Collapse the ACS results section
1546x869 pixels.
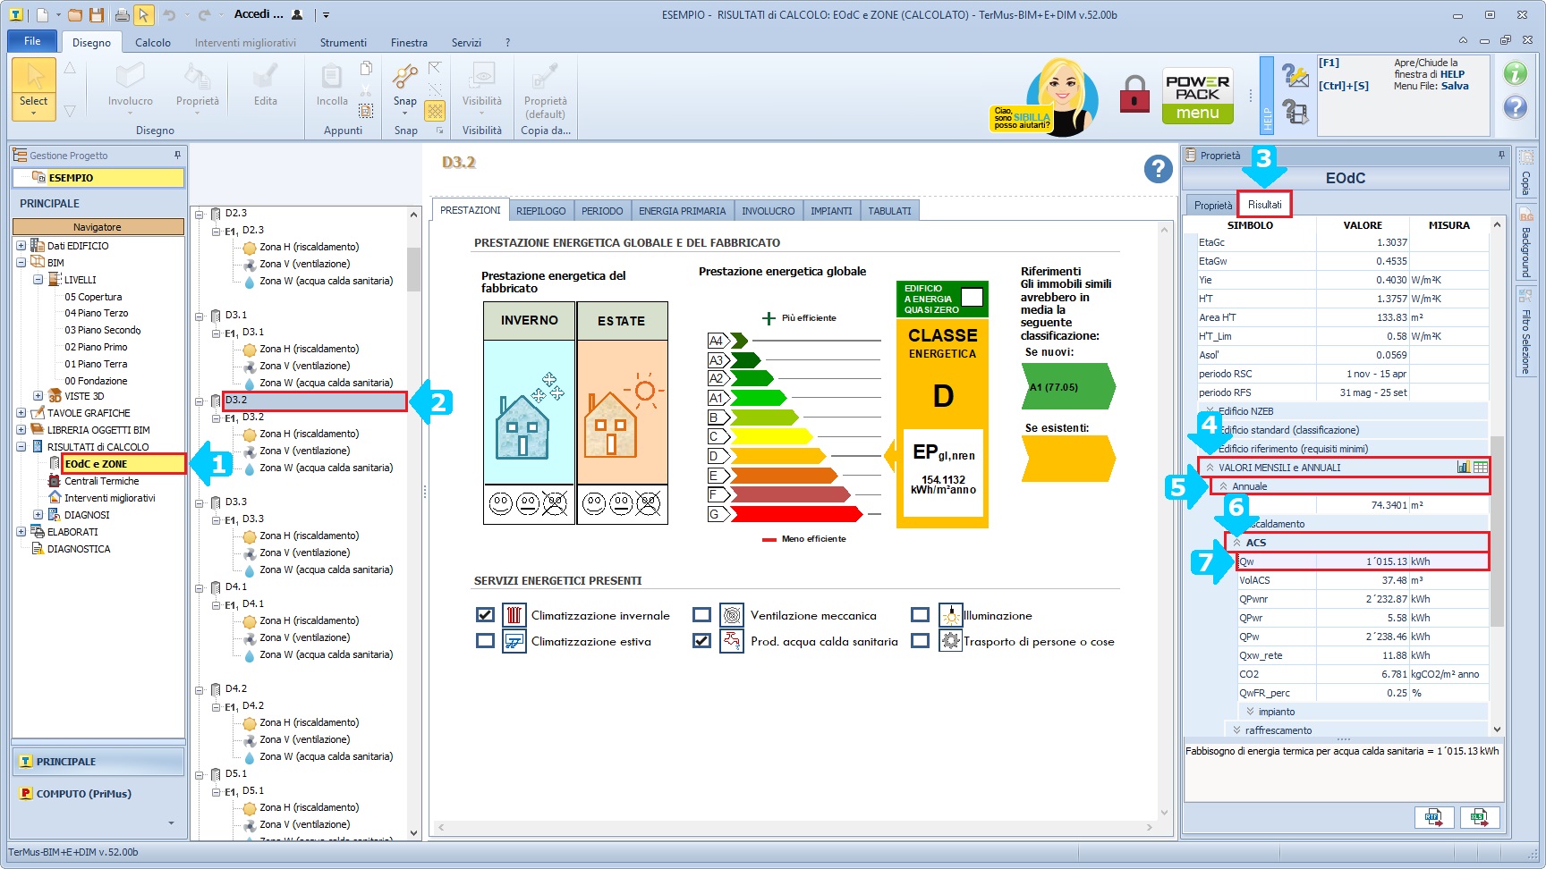pyautogui.click(x=1237, y=543)
